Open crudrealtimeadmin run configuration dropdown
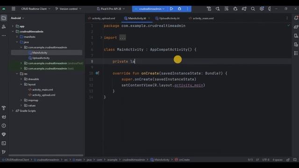 [x=149, y=9]
